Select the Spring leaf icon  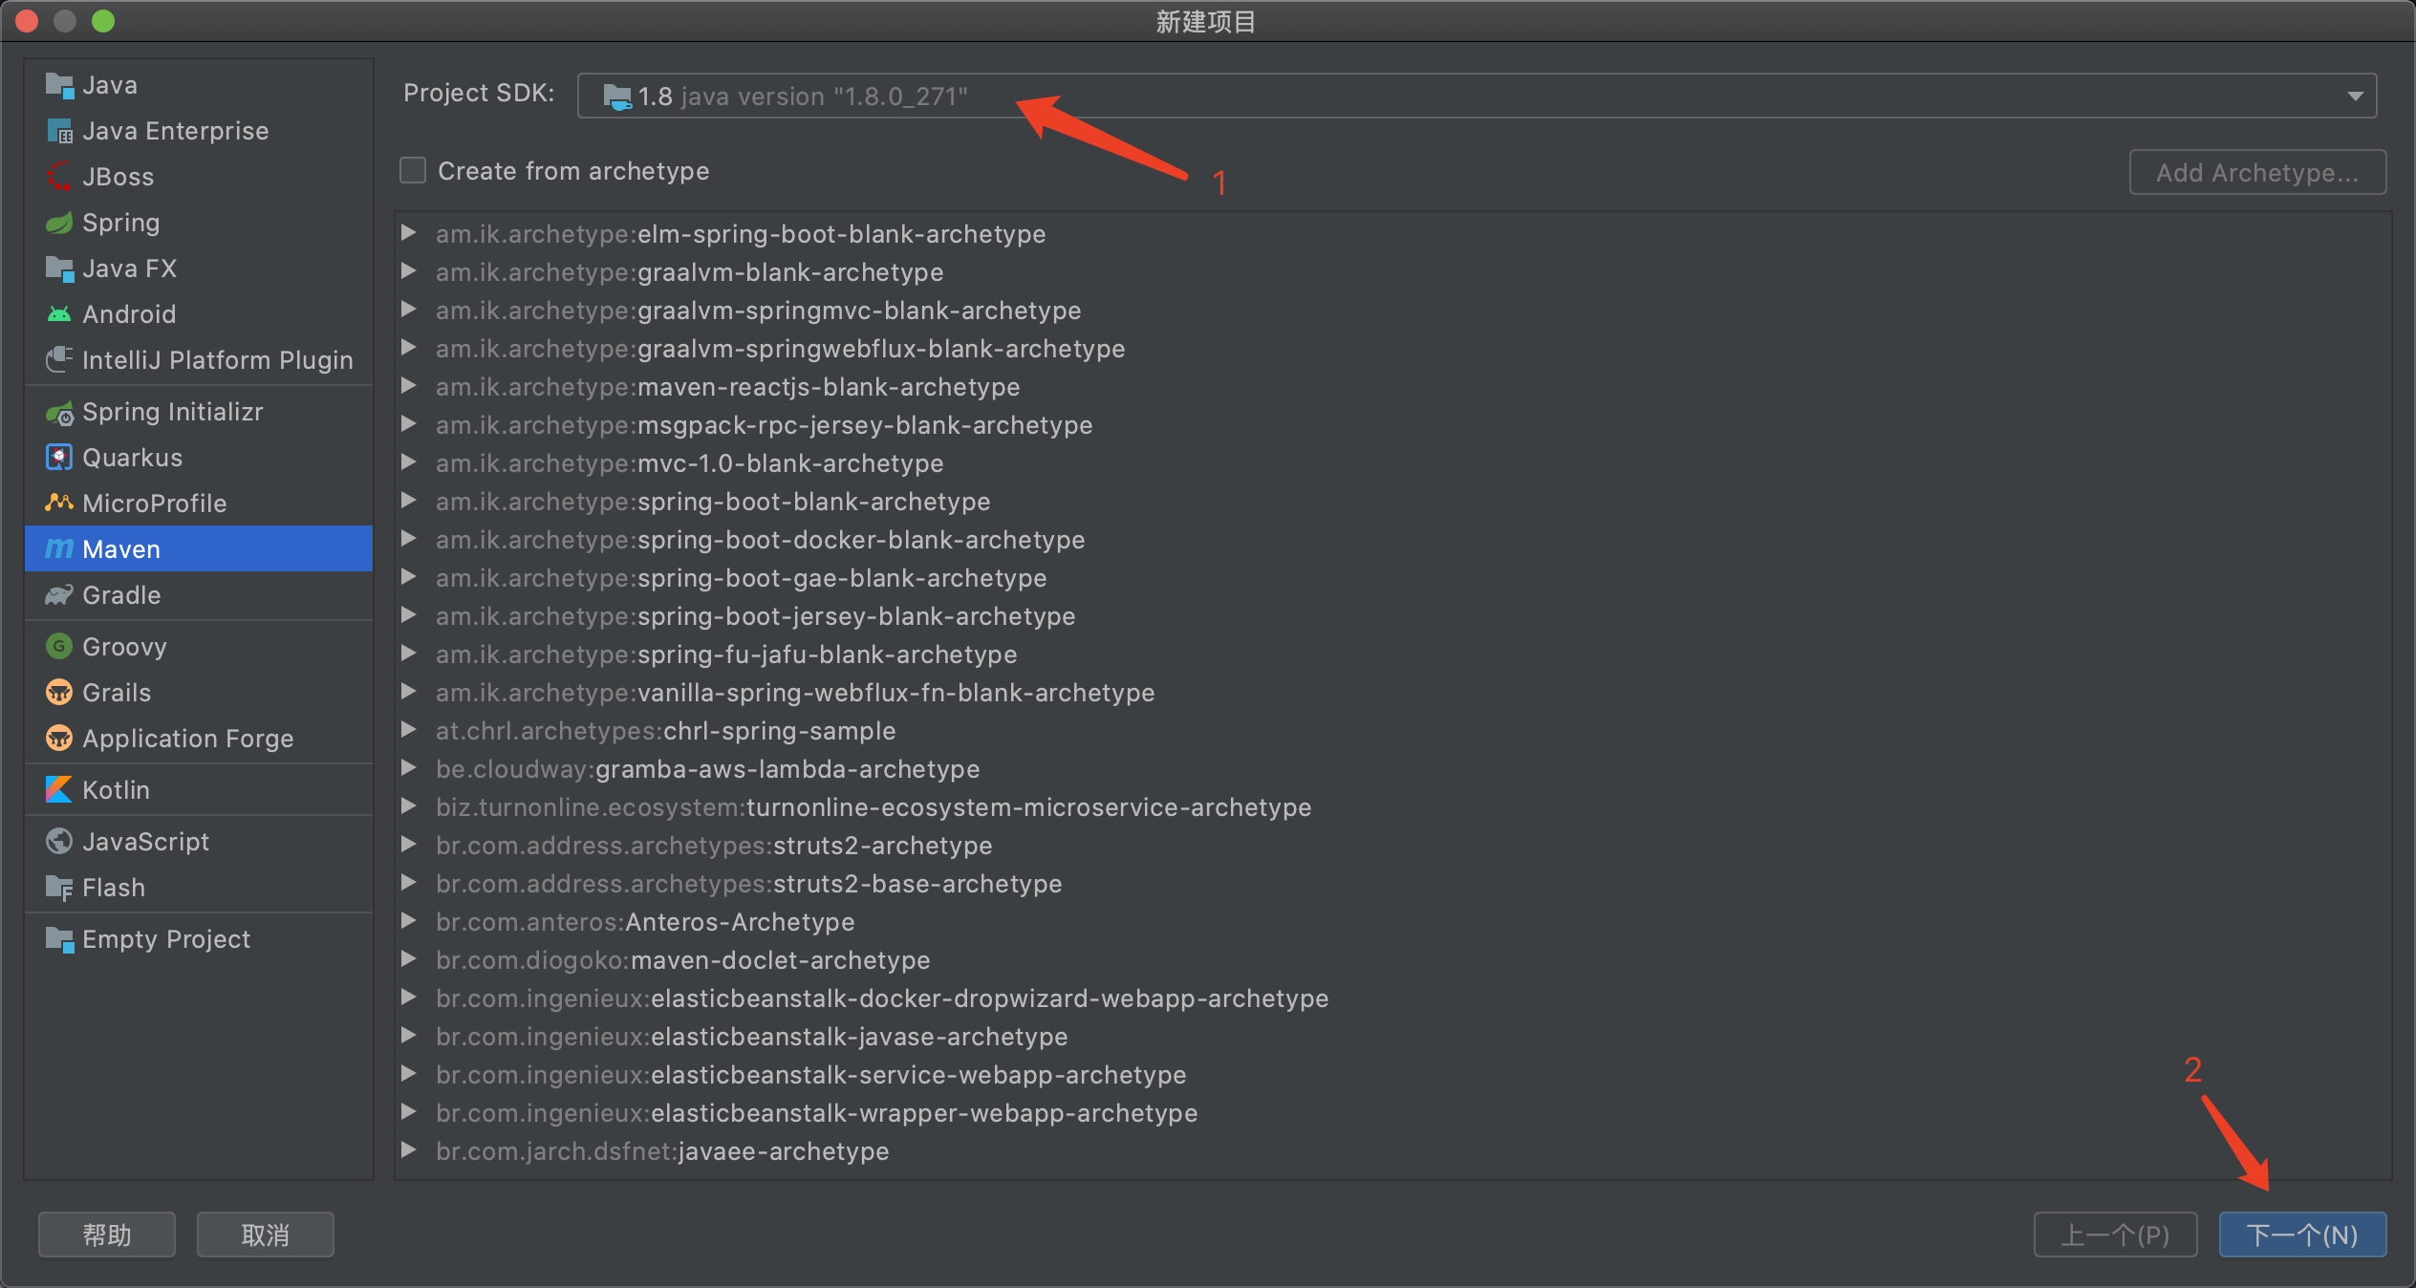coord(59,223)
